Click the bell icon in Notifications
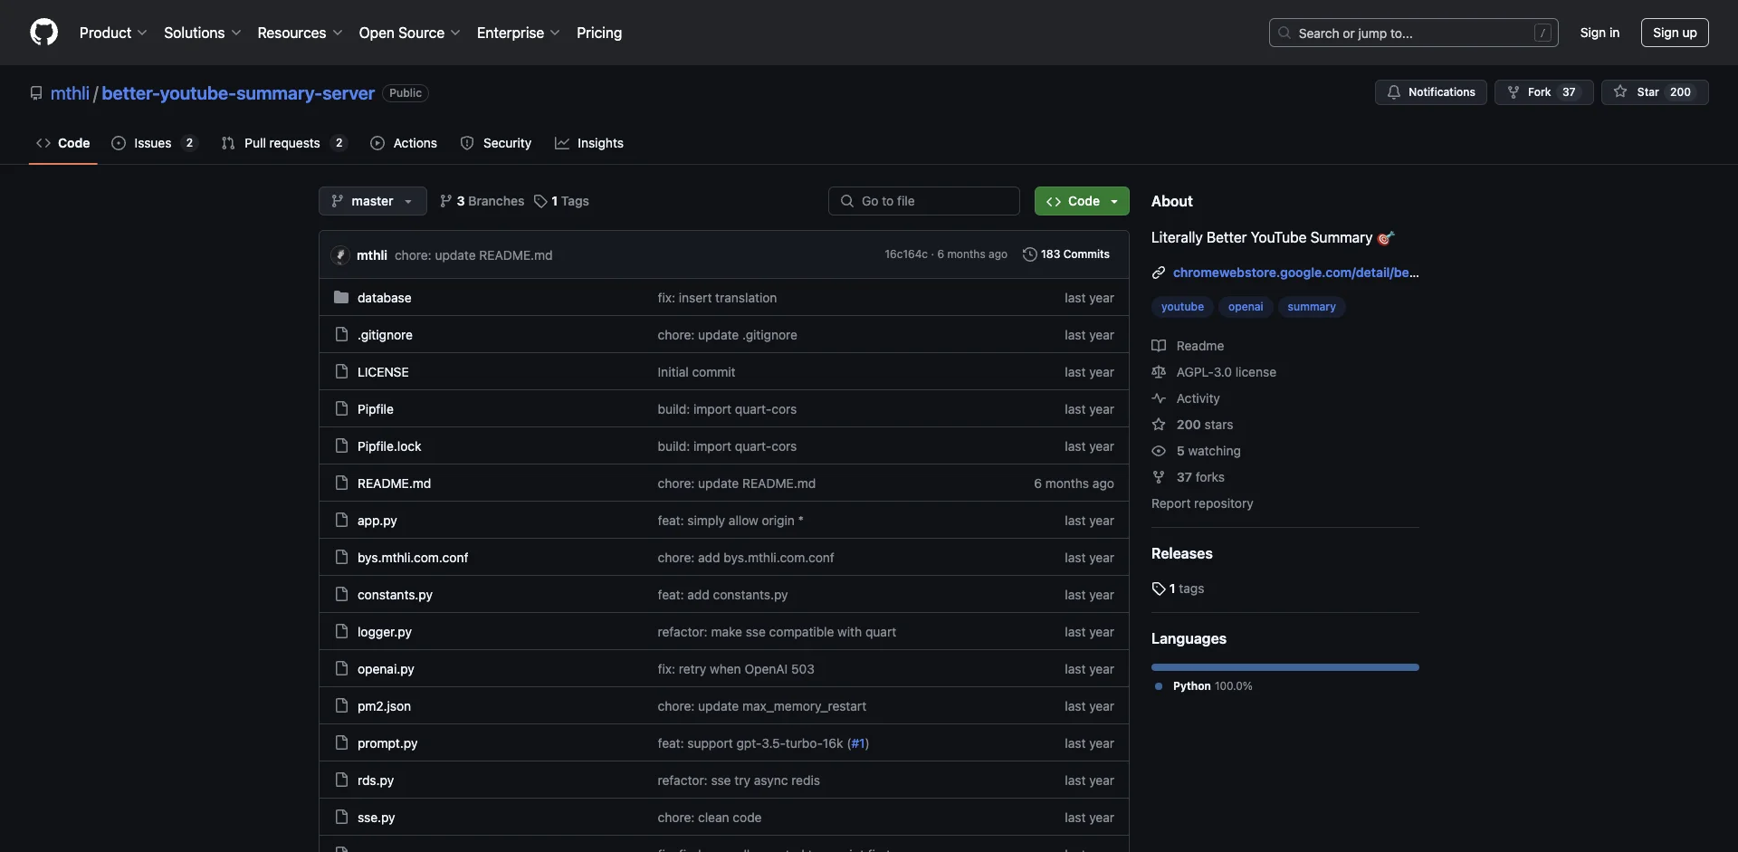Viewport: 1738px width, 852px height. pos(1394,92)
